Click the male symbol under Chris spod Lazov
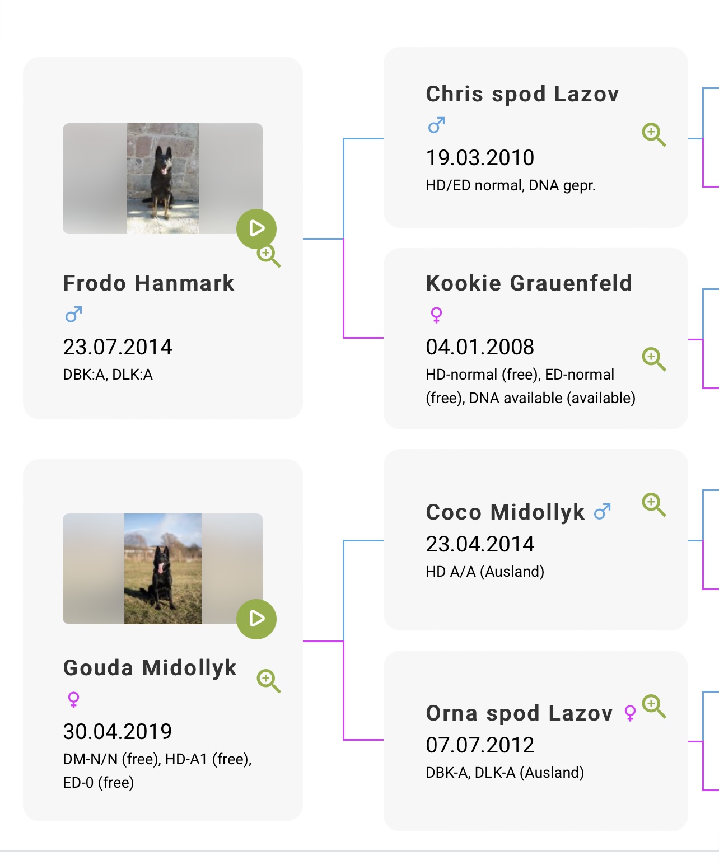 [436, 125]
